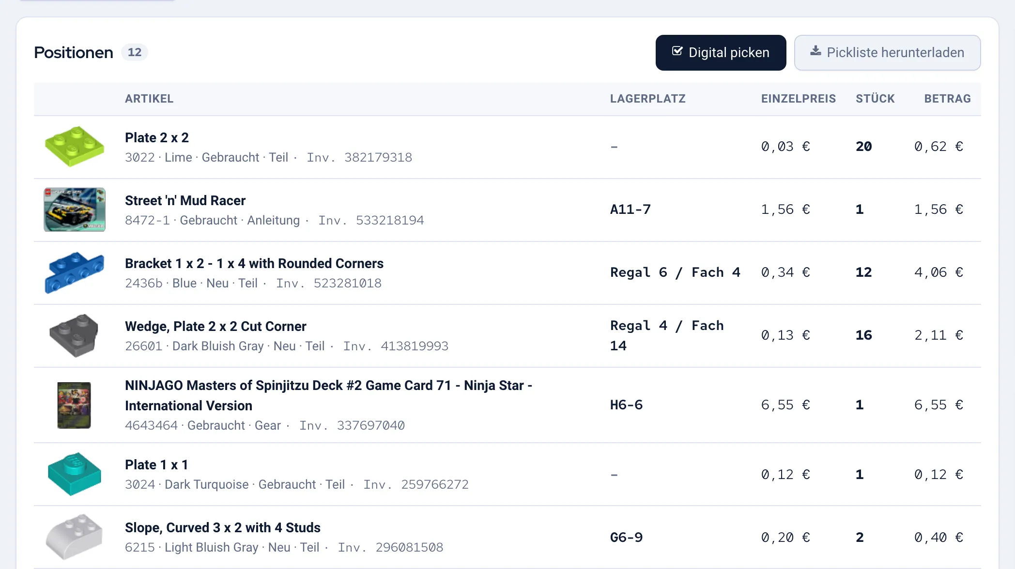Click the quantity 20 for Plate 2 x 2
The height and width of the screenshot is (569, 1015).
[864, 147]
